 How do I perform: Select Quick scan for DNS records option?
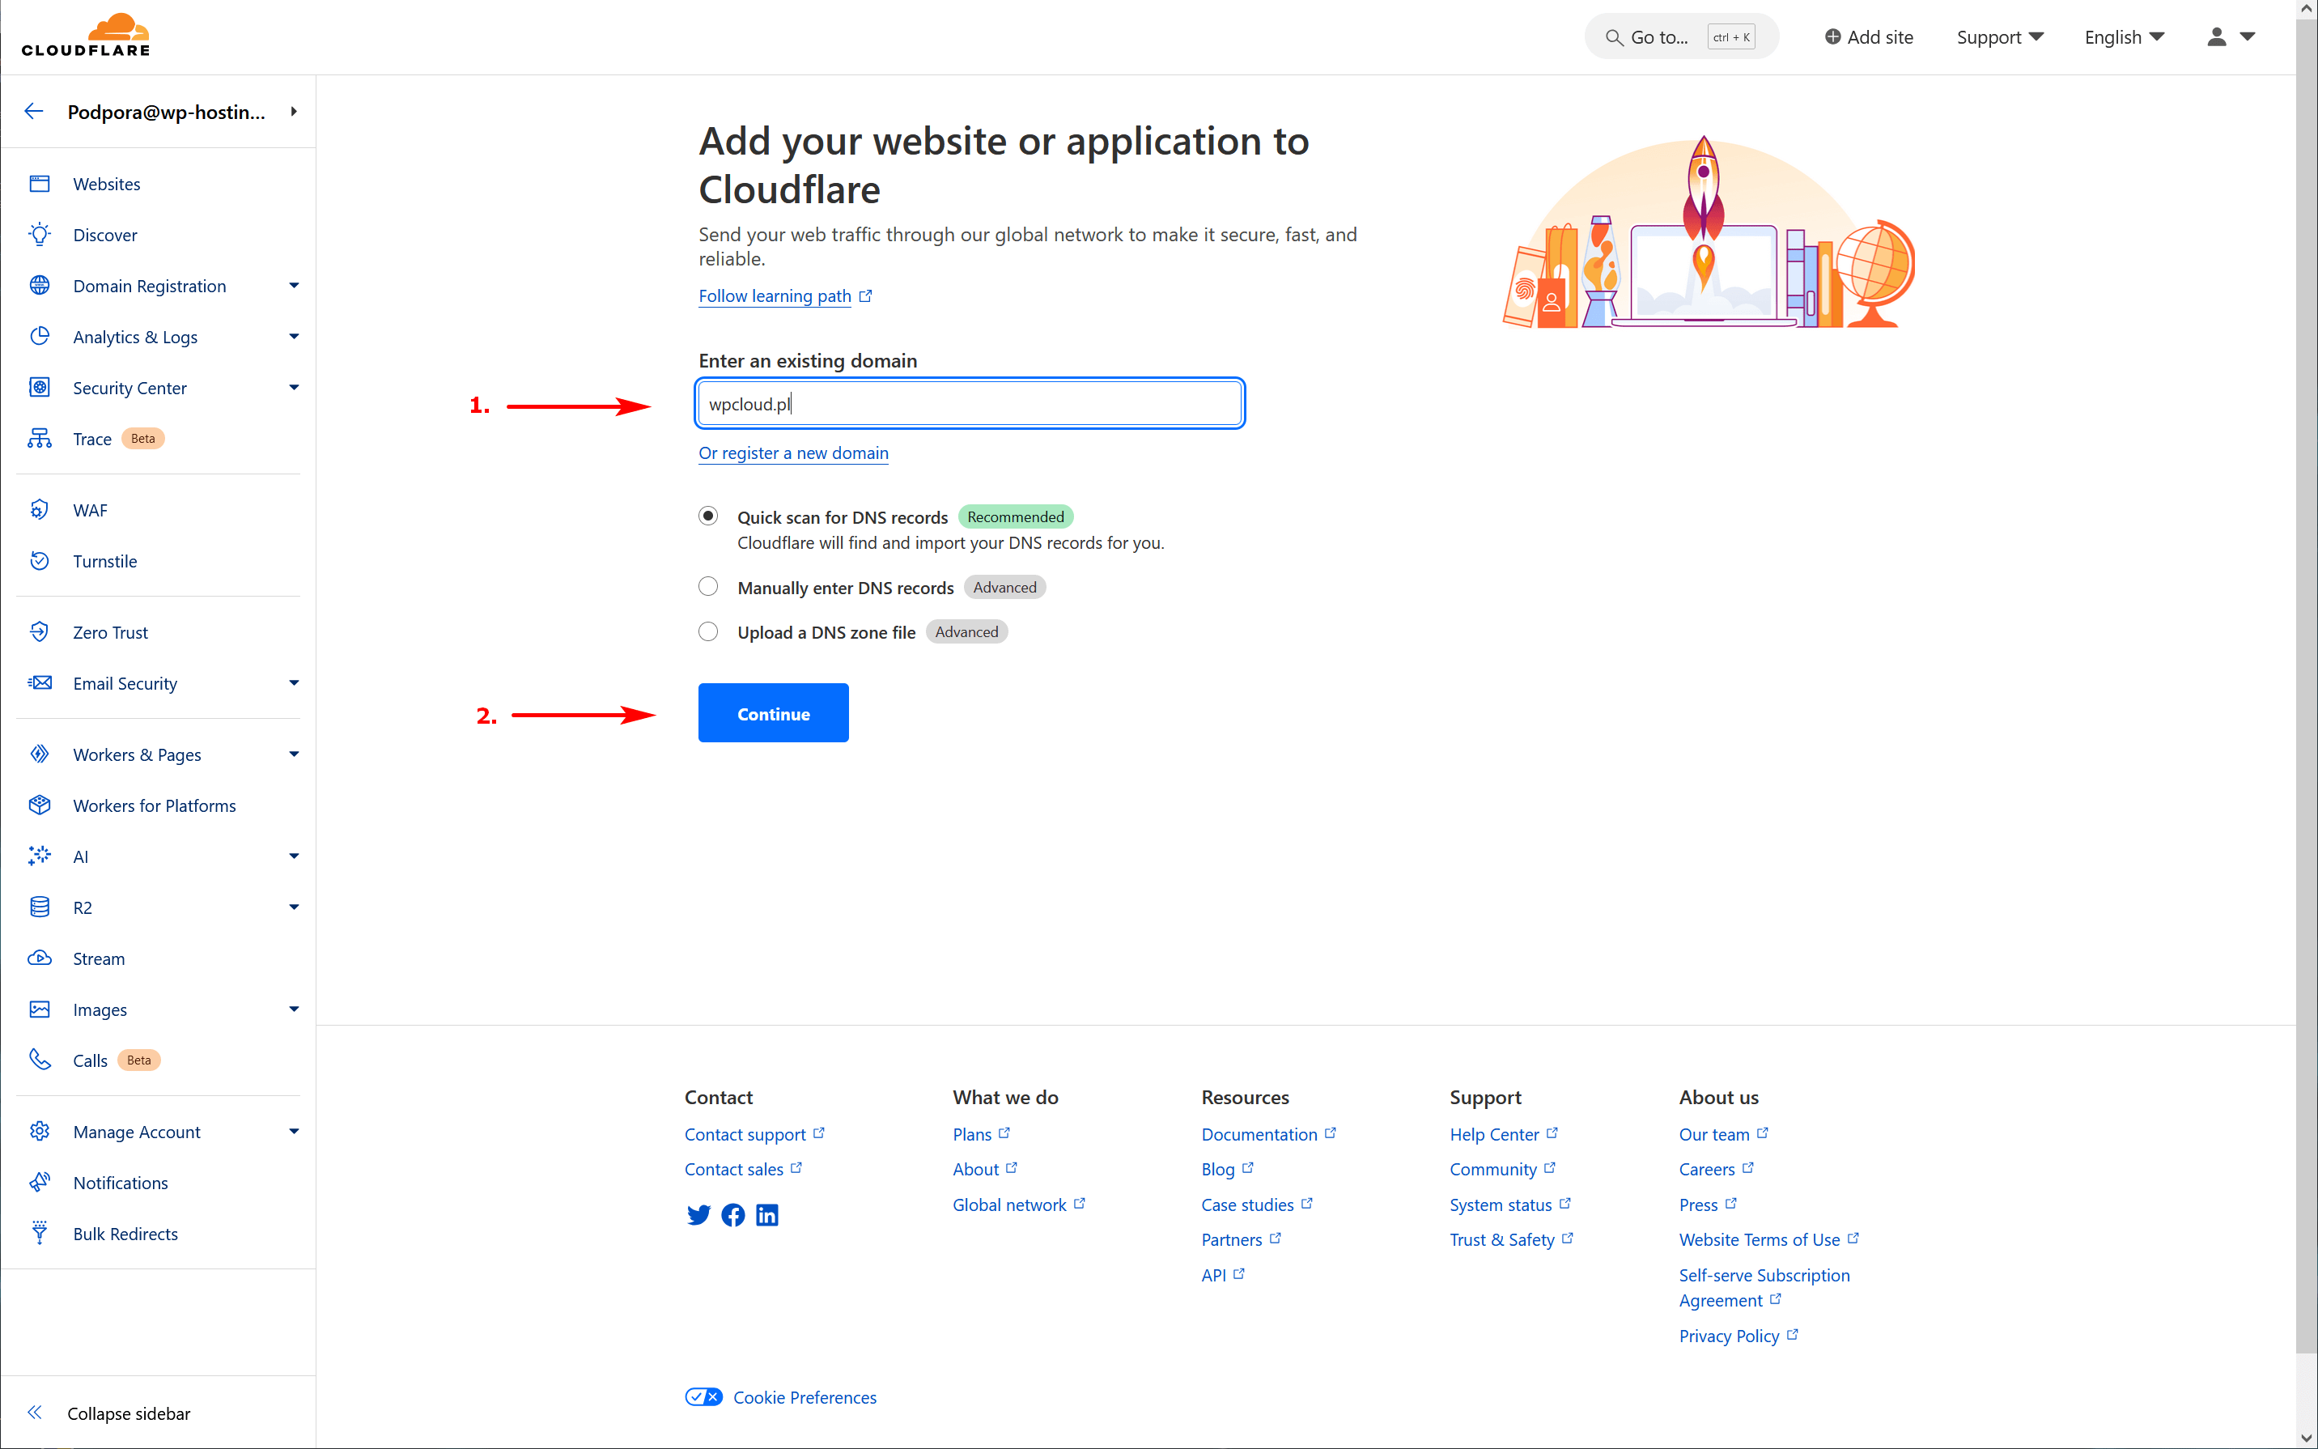tap(708, 516)
